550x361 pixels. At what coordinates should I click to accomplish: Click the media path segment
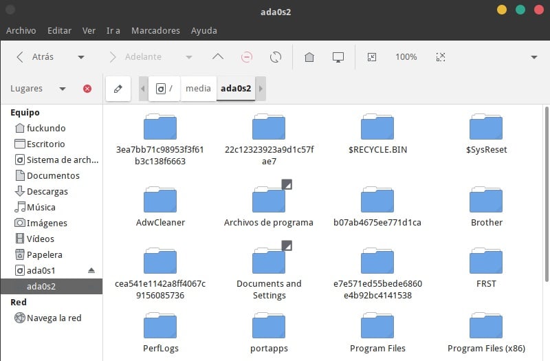(198, 89)
